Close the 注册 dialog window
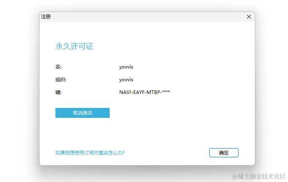Screen dimensions: 288x182 (249, 17)
